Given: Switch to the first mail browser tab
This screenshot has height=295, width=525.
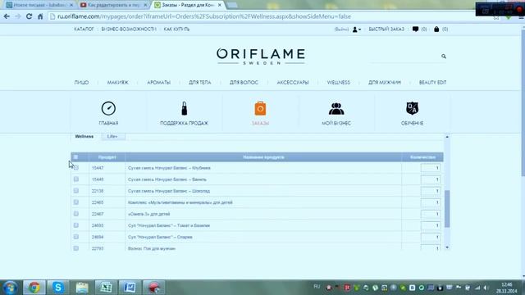Looking at the screenshot, I should [39, 5].
